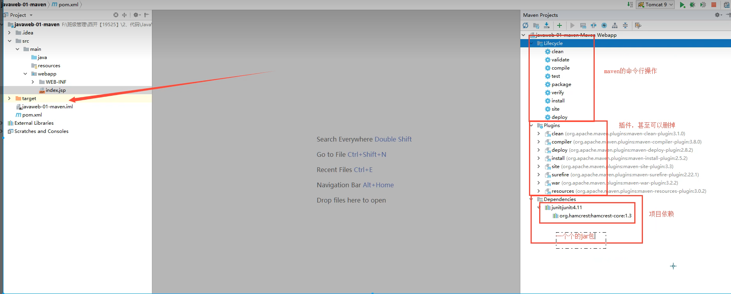This screenshot has width=731, height=294.
Task: Select Scratches and Consoles node
Action: 38,131
